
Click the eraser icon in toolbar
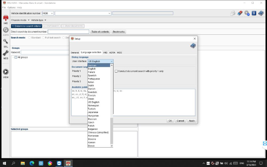point(240,13)
